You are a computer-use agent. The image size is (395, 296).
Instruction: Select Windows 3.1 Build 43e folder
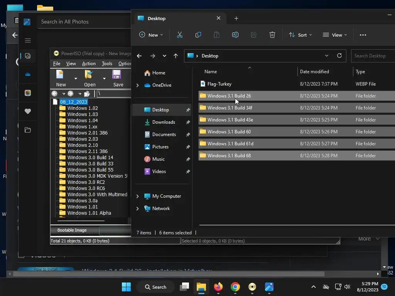click(297, 120)
